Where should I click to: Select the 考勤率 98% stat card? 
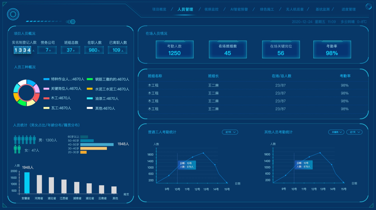(x=332, y=50)
